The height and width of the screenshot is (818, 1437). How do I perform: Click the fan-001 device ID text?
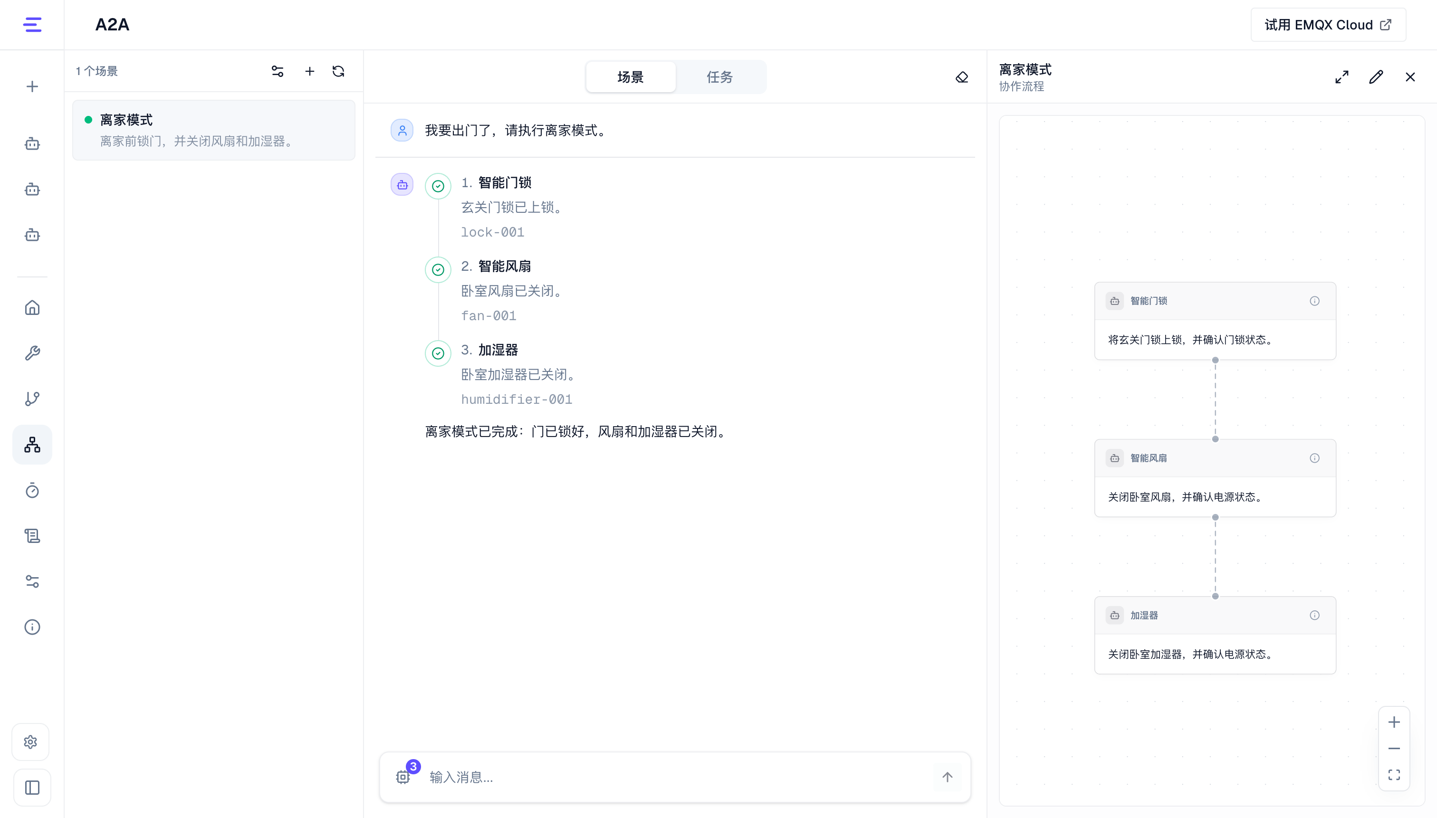[489, 316]
